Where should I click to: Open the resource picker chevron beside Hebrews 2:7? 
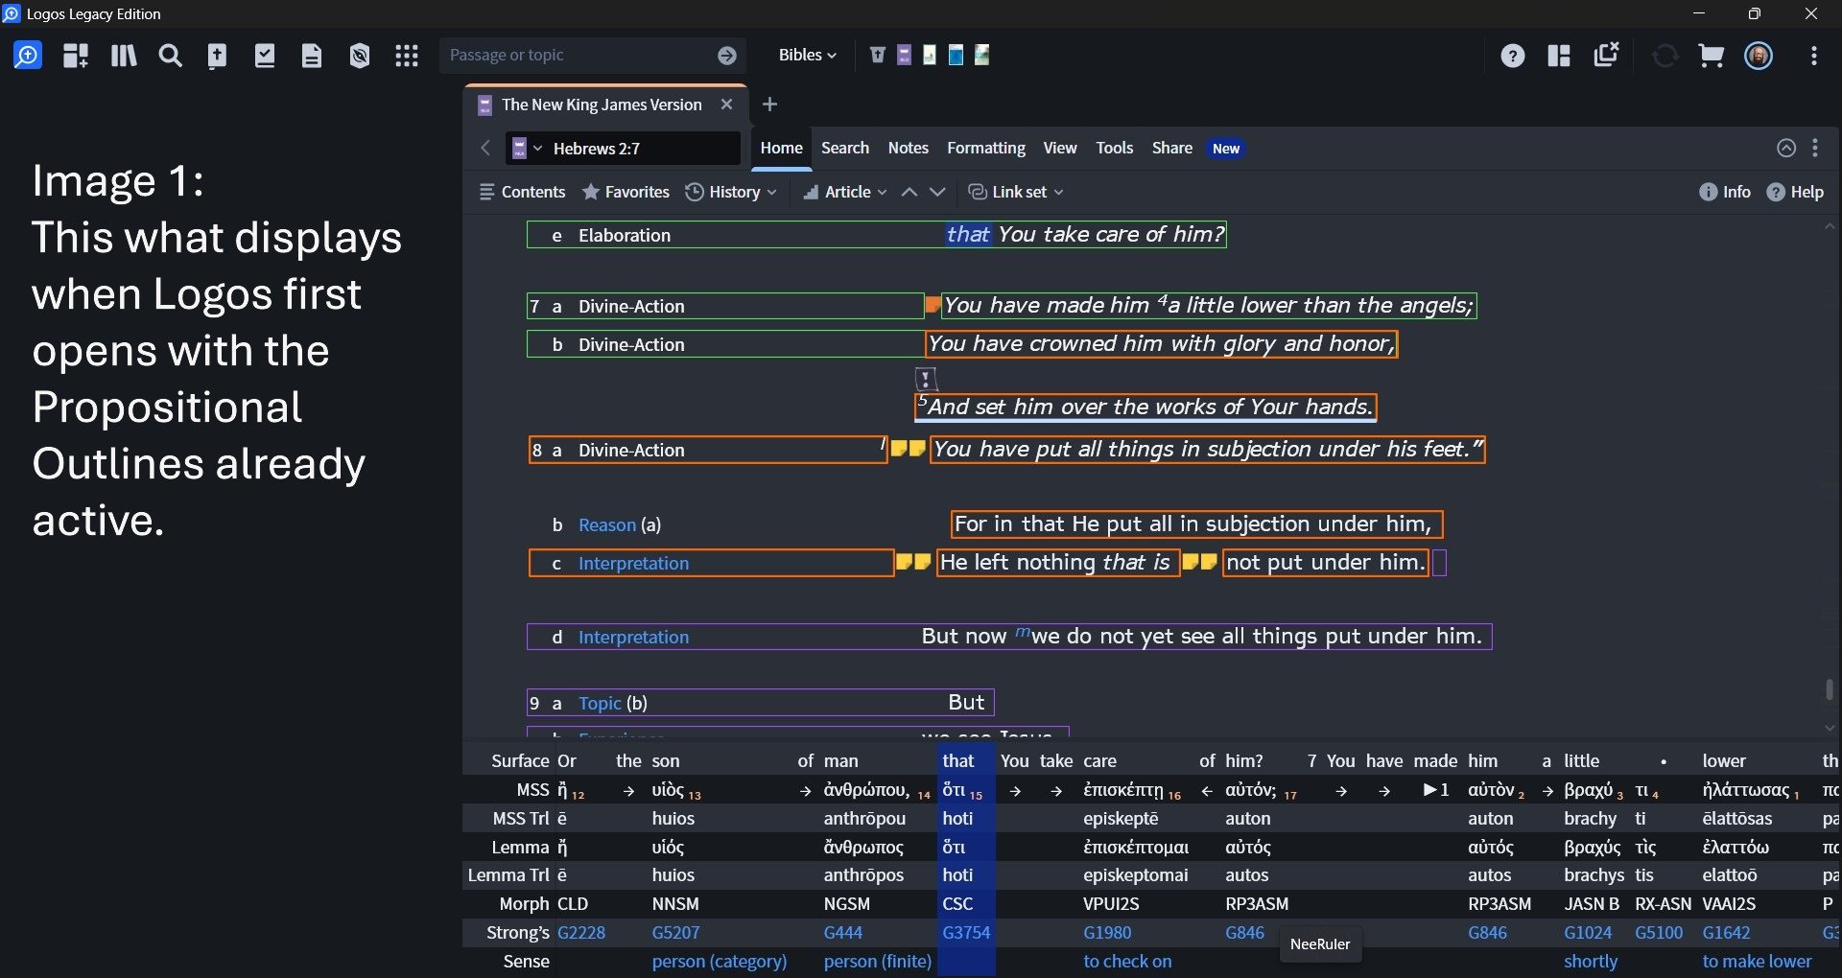pyautogui.click(x=537, y=148)
